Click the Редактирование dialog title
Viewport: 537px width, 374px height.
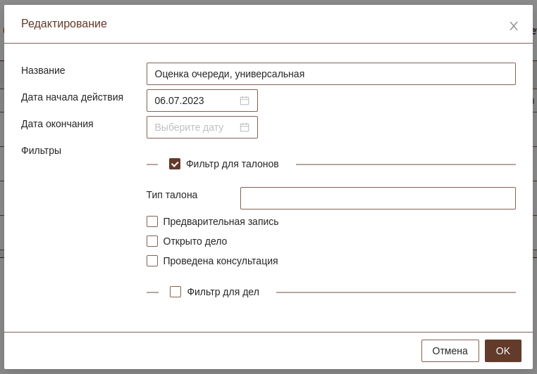point(64,23)
